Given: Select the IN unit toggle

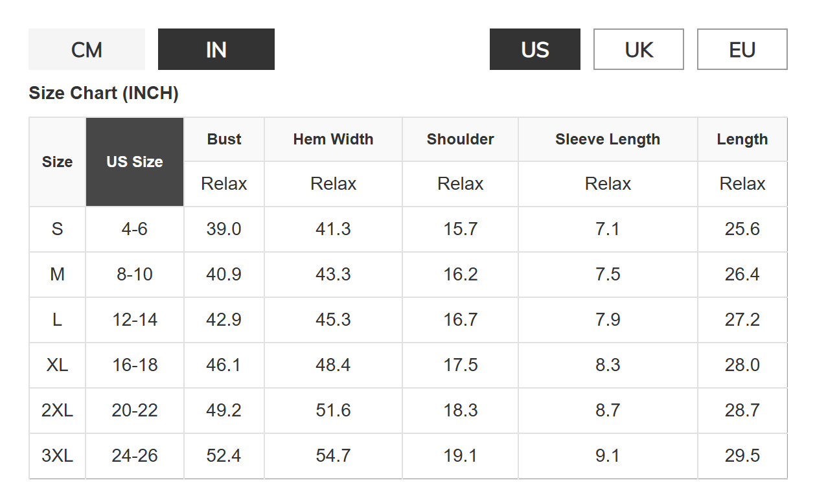Looking at the screenshot, I should point(216,50).
